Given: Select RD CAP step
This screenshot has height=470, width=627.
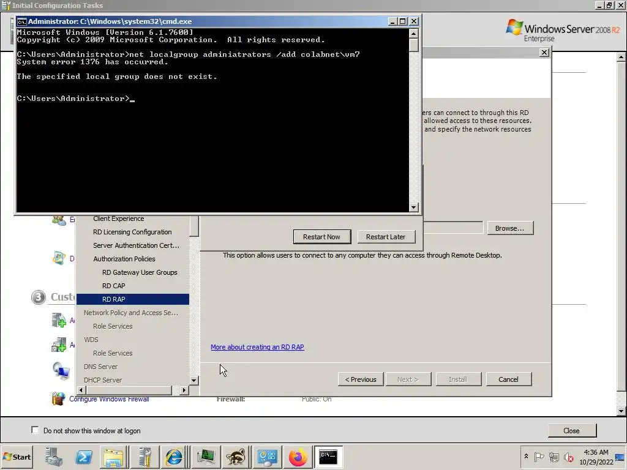Looking at the screenshot, I should point(113,286).
